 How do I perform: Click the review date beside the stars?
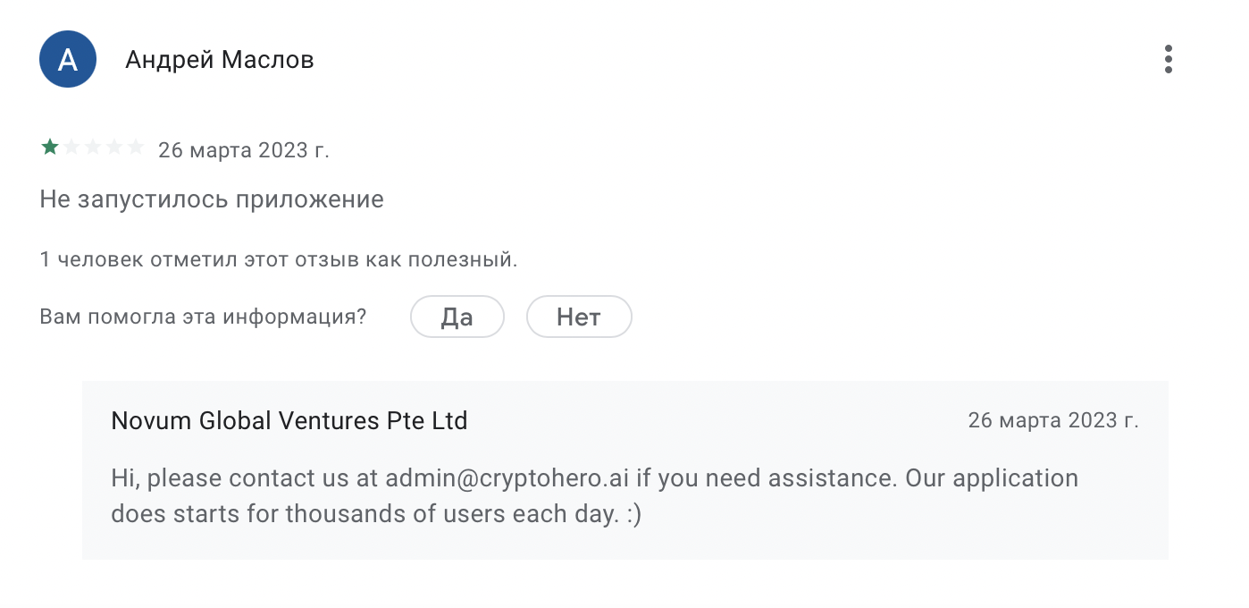[244, 149]
